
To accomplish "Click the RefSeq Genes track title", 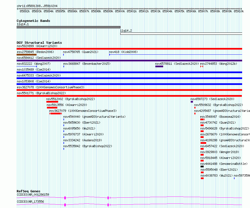I will (x=28, y=191).
